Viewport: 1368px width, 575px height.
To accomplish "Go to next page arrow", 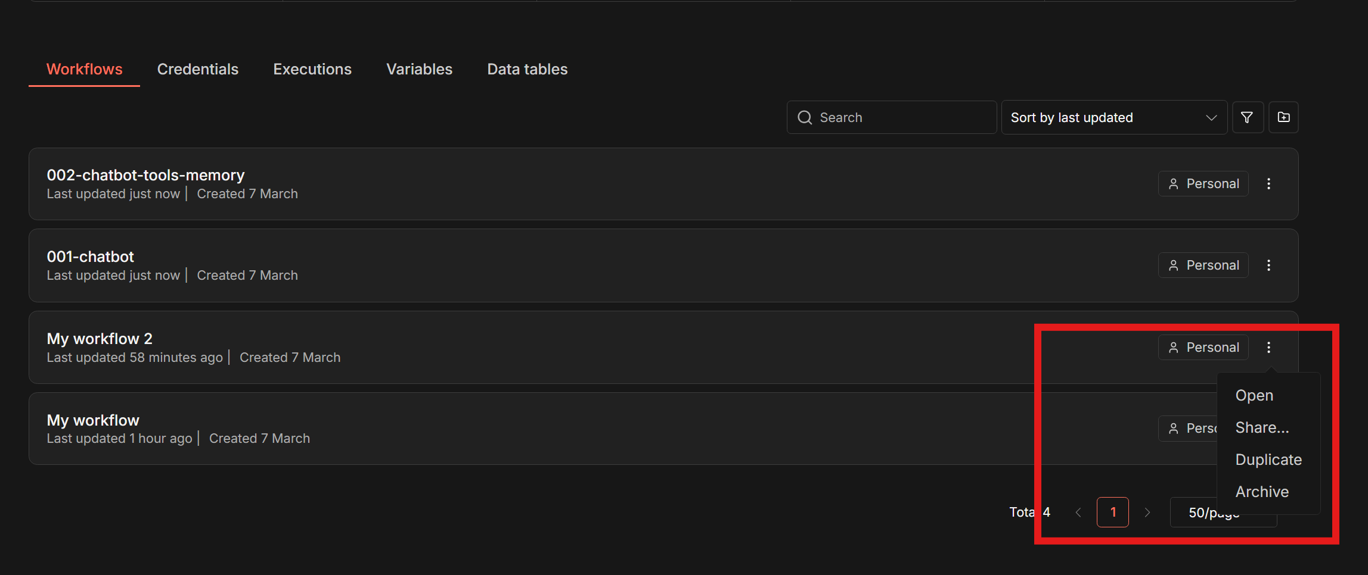I will [1147, 512].
